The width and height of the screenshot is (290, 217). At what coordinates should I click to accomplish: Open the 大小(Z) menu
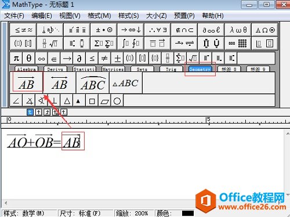[x=157, y=16]
